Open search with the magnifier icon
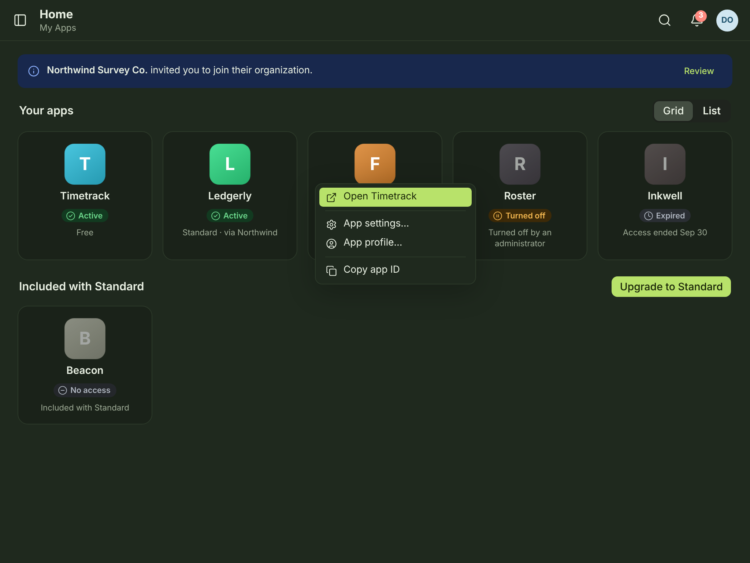Viewport: 750px width, 563px height. point(665,20)
